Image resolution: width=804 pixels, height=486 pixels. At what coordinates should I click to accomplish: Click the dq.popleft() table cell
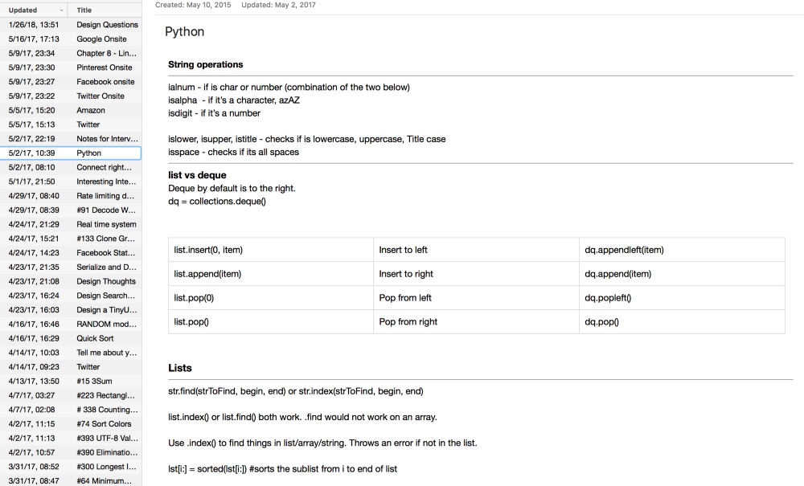[x=609, y=298]
